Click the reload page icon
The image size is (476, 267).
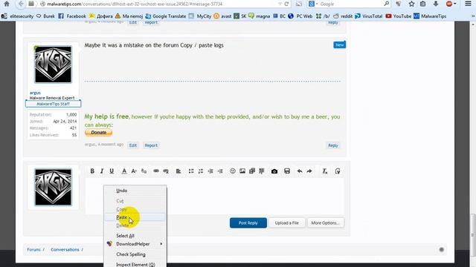click(x=286, y=4)
